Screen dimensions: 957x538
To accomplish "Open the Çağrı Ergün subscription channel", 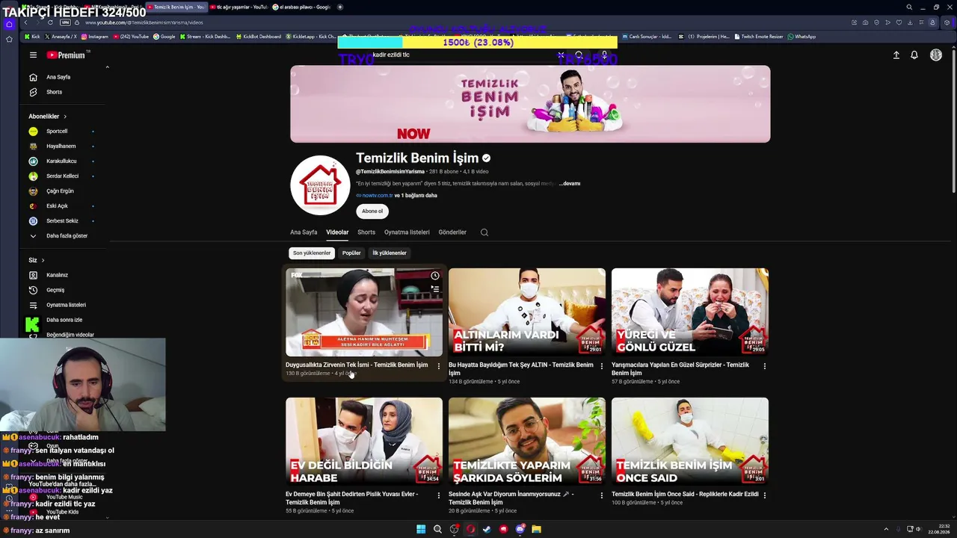I will click(x=60, y=191).
